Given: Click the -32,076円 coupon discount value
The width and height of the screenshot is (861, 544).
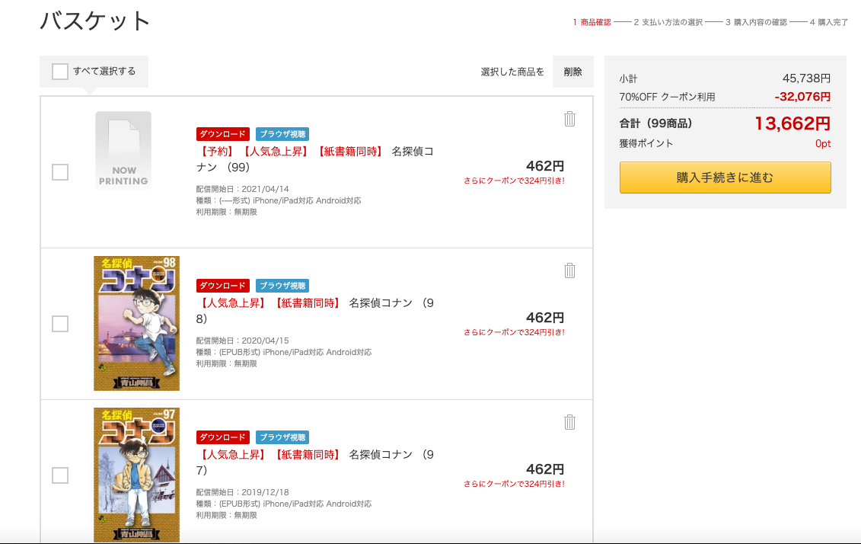Looking at the screenshot, I should click(x=803, y=97).
